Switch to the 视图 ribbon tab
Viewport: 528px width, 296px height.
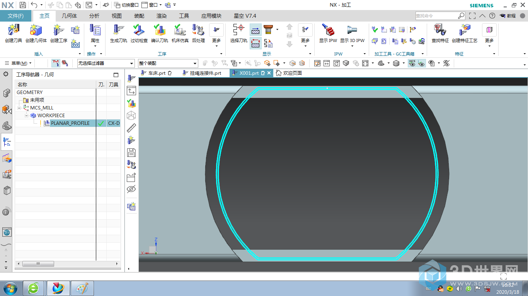coord(117,16)
